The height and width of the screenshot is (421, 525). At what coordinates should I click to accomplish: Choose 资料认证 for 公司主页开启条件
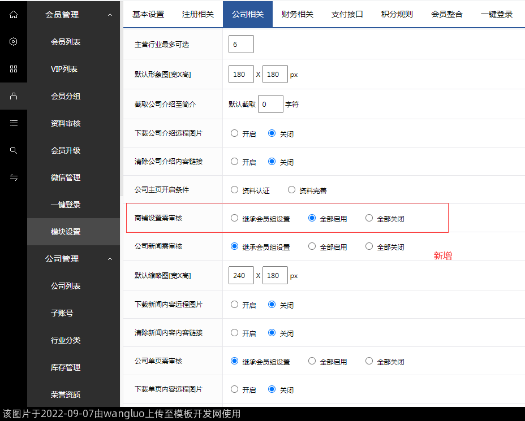pyautogui.click(x=235, y=190)
